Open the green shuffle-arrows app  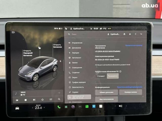click(x=66, y=107)
